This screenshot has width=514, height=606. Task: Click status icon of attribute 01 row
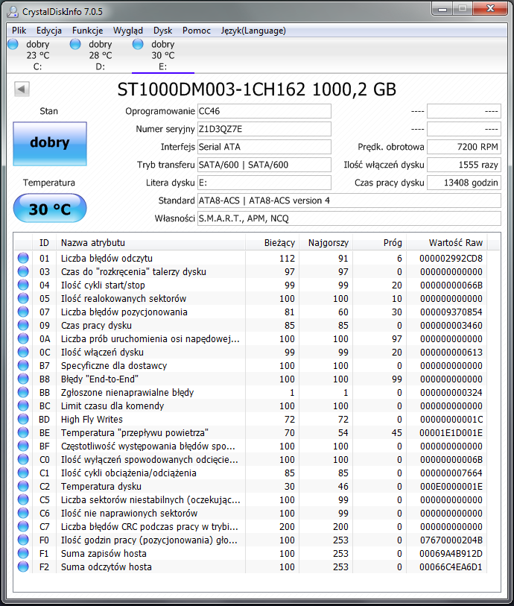(23, 258)
